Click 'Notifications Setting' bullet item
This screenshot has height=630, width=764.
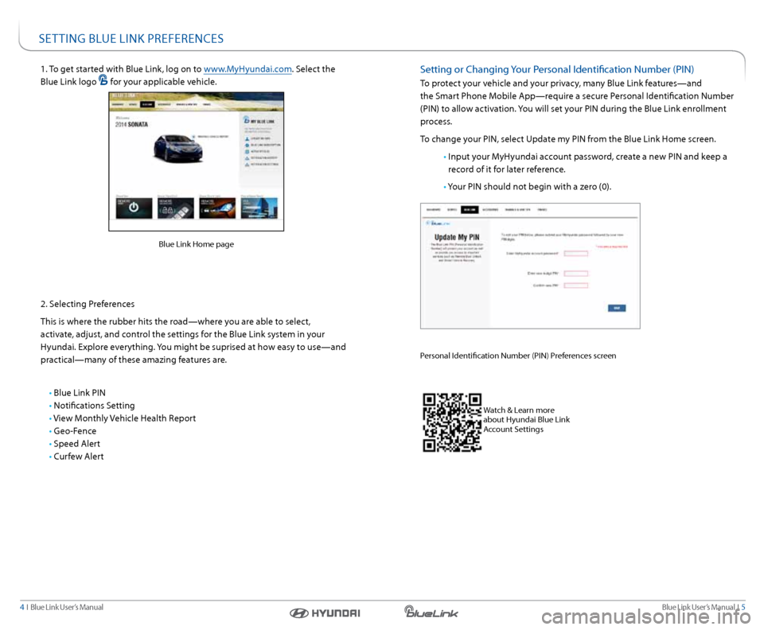pyautogui.click(x=94, y=405)
